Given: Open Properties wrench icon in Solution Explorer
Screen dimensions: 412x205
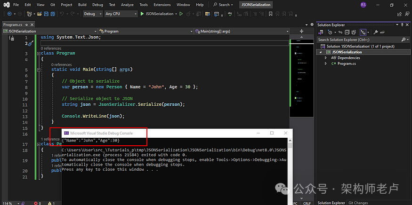Looking at the screenshot, I should pyautogui.click(x=376, y=32).
